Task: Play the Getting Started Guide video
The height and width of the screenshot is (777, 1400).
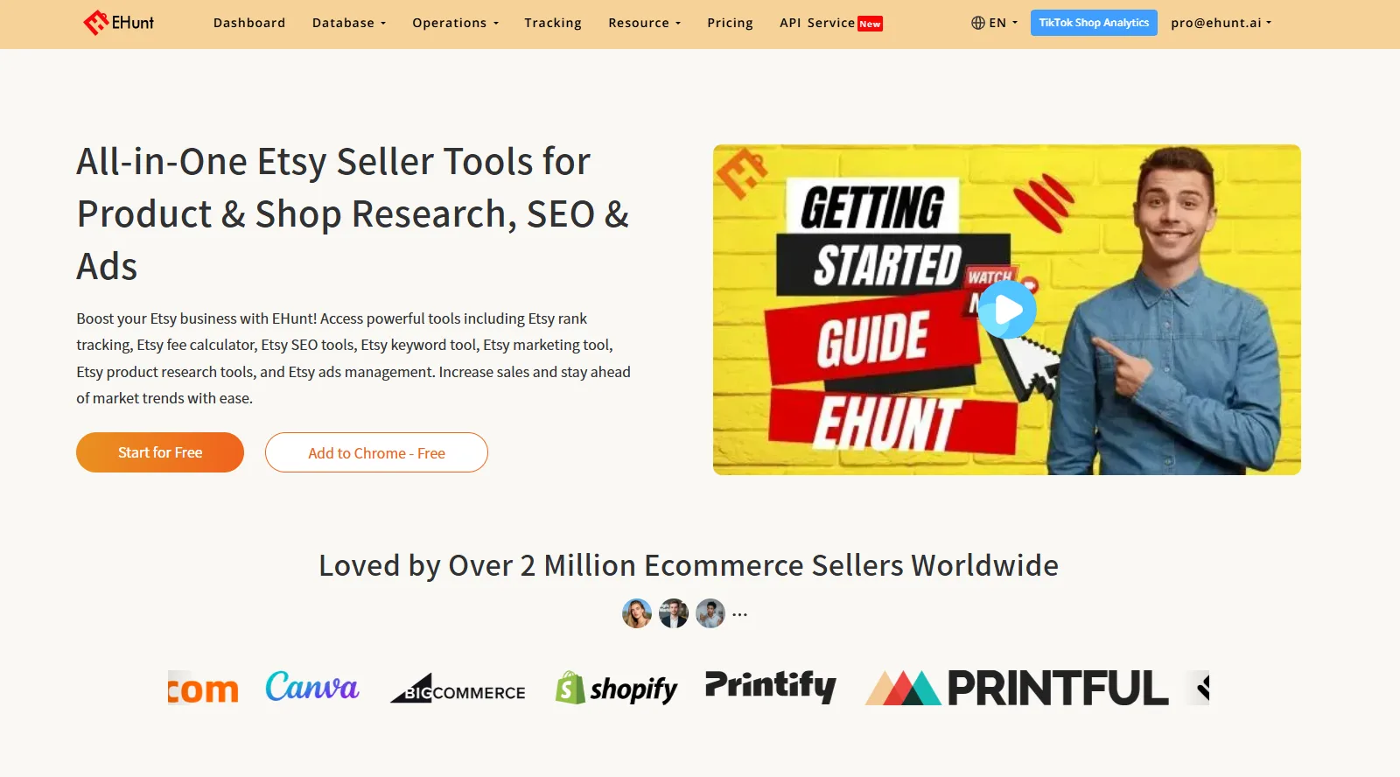Action: coord(1007,309)
